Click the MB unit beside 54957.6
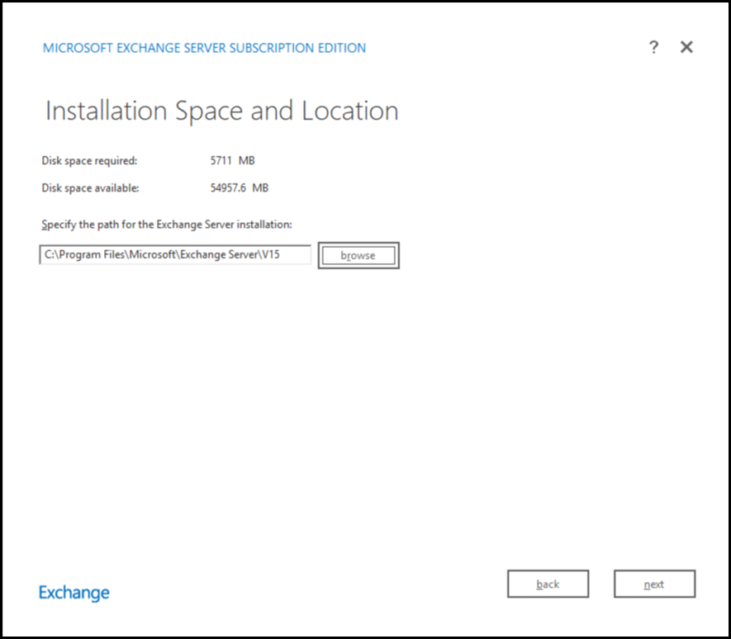Image resolution: width=731 pixels, height=639 pixels. [x=260, y=188]
